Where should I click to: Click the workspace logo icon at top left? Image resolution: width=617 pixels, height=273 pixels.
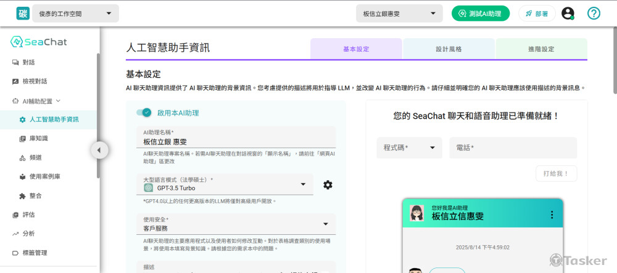(23, 14)
